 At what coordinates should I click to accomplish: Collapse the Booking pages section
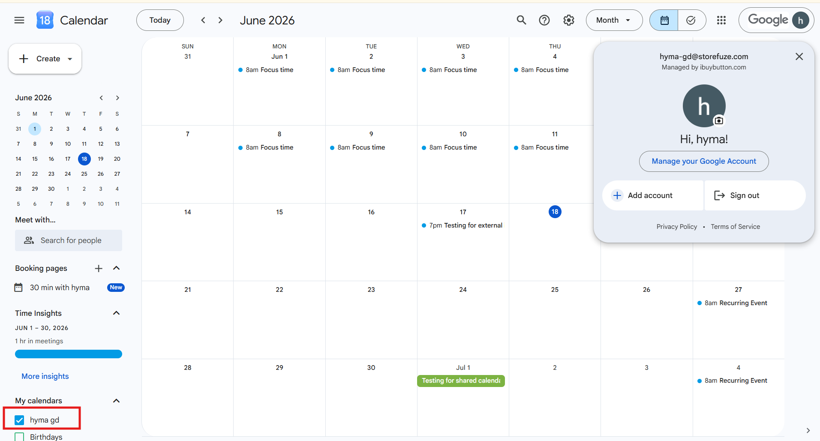point(116,268)
